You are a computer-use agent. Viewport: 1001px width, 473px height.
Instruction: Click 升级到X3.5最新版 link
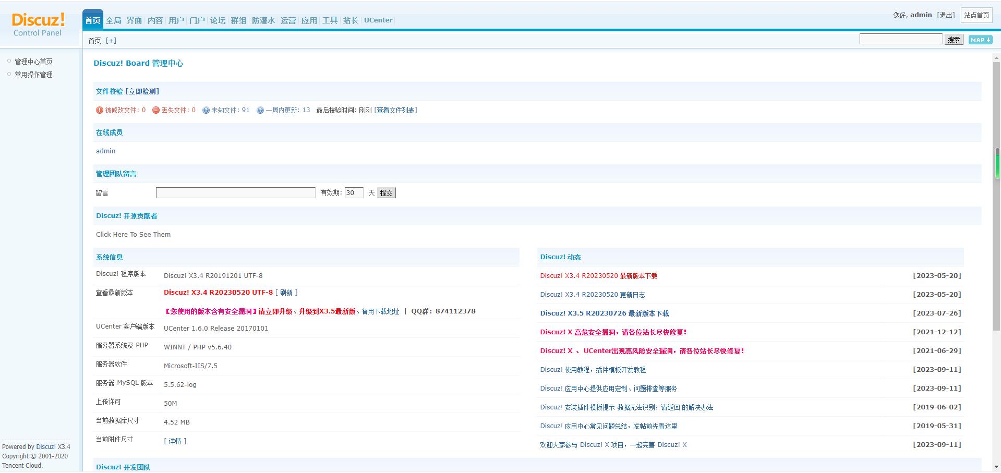pyautogui.click(x=327, y=311)
